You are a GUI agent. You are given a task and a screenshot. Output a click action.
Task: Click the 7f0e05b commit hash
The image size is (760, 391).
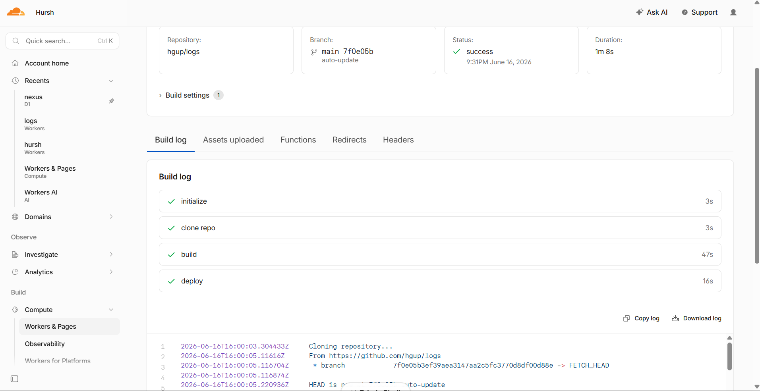[x=358, y=52]
